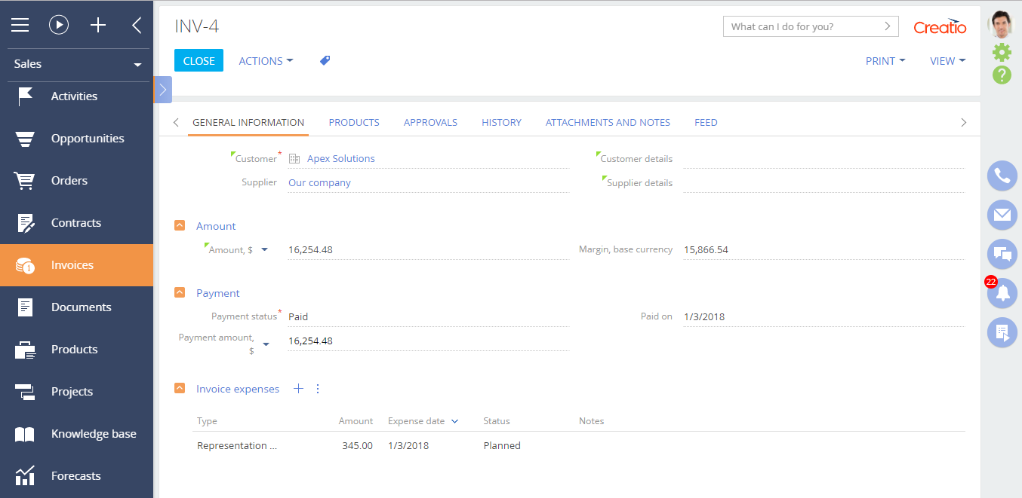Click the account icon beside Apex Solutions

[294, 159]
